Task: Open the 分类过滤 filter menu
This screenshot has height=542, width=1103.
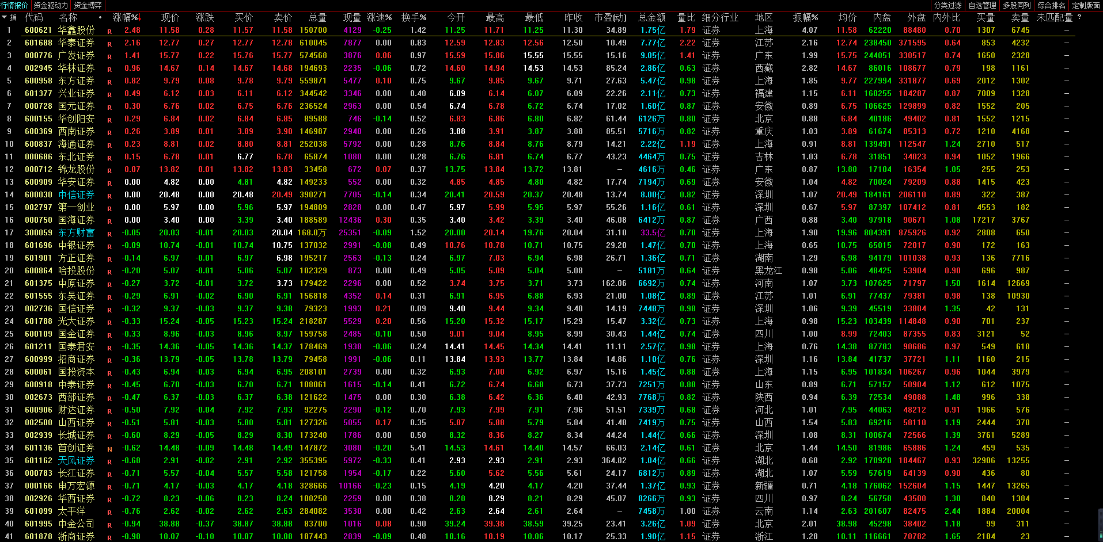Action: [x=947, y=5]
